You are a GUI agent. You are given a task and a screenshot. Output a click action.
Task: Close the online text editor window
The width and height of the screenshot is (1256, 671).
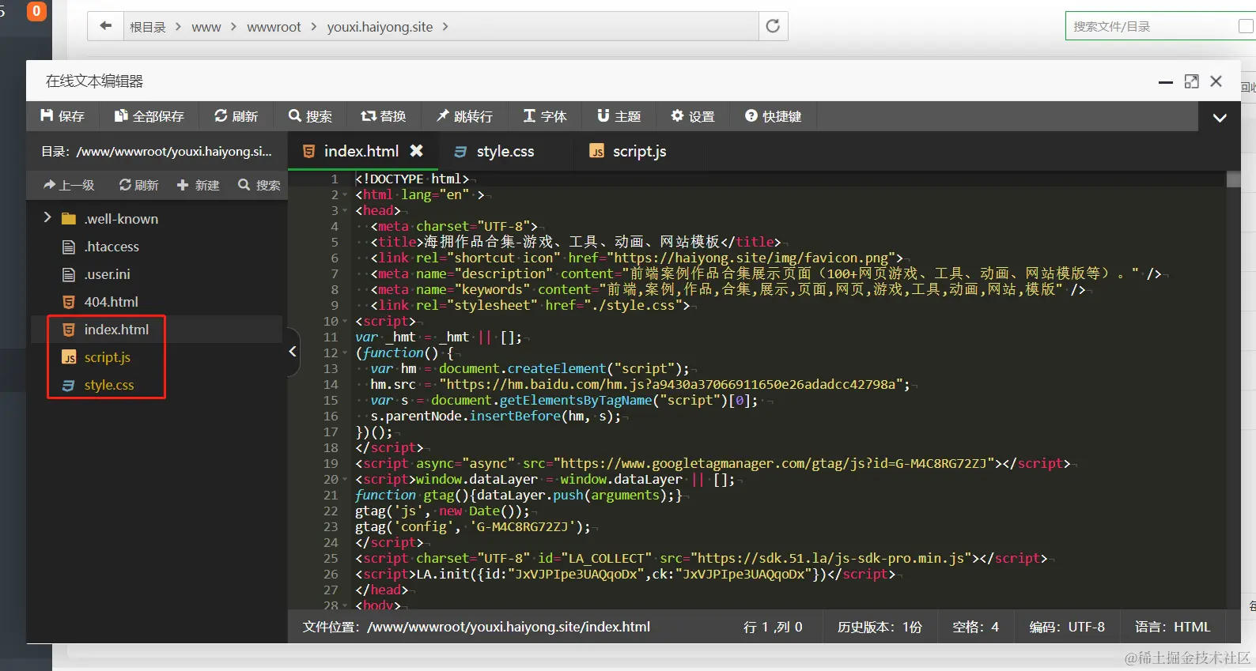(1216, 81)
